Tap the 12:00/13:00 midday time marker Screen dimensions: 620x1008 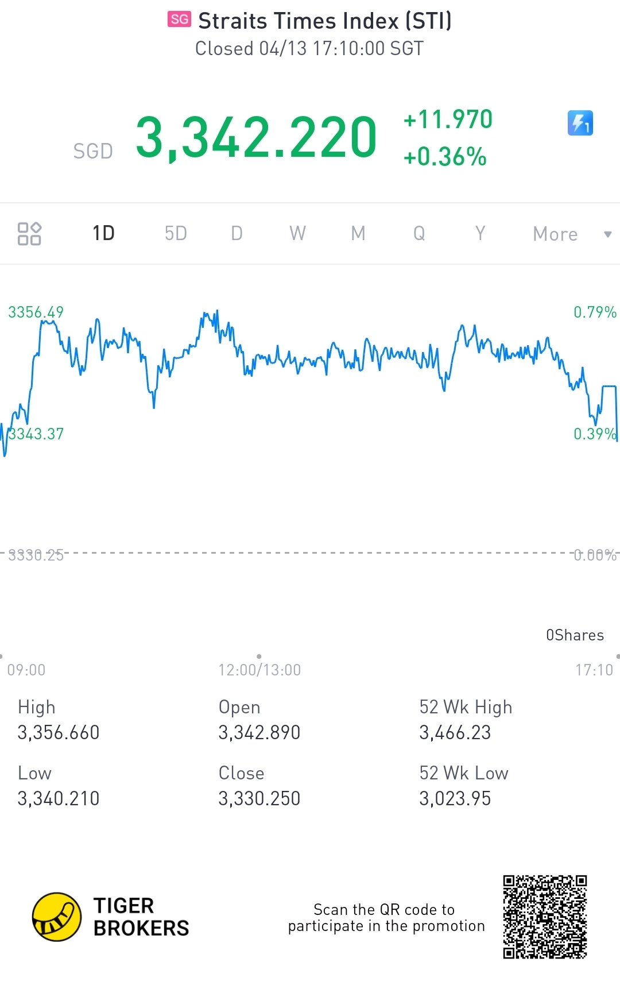(259, 670)
